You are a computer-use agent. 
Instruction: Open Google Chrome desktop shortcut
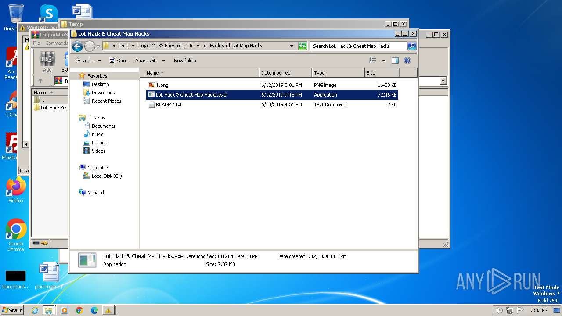pos(16,235)
